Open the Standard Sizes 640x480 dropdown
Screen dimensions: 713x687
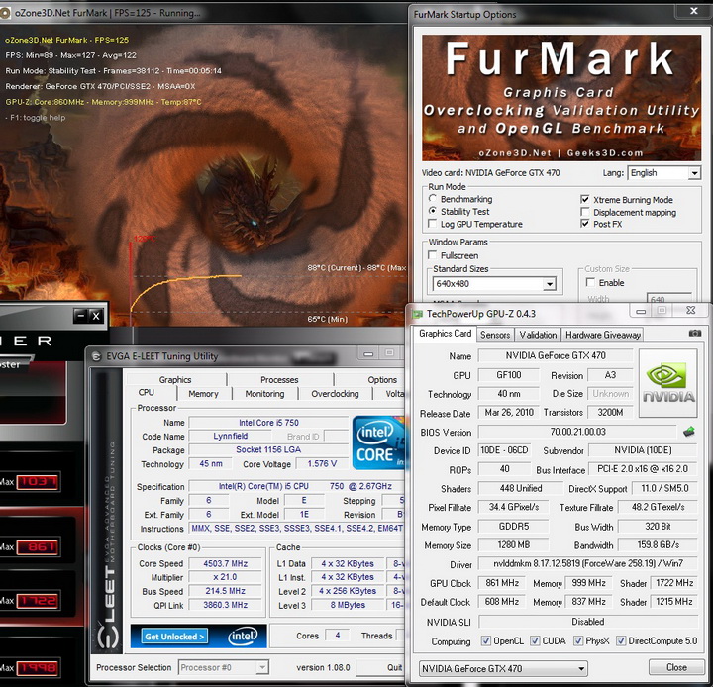click(x=494, y=284)
